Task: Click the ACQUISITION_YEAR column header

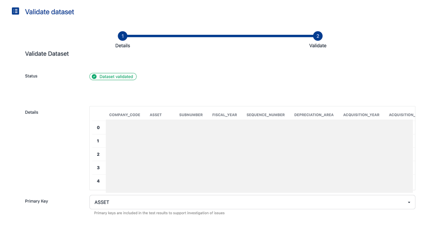Action: [361, 115]
